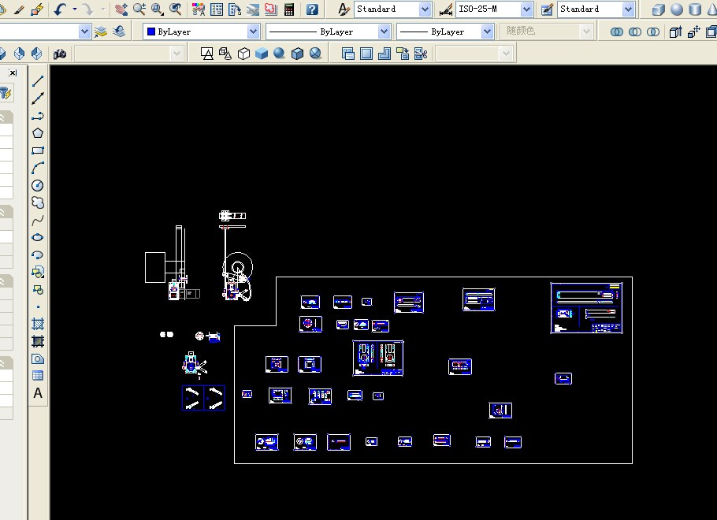Create a Cylinder solid
This screenshot has height=520, width=717.
click(695, 9)
